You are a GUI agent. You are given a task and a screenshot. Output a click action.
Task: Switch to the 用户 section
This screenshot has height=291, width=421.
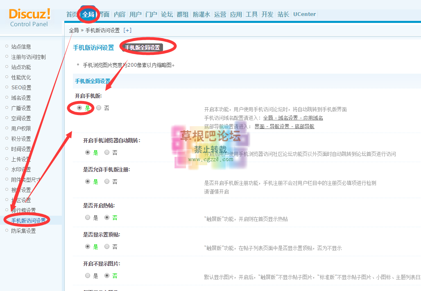(135, 14)
